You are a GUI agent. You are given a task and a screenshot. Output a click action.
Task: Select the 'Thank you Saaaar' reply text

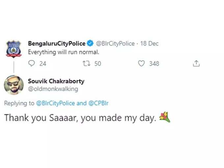click(80, 118)
